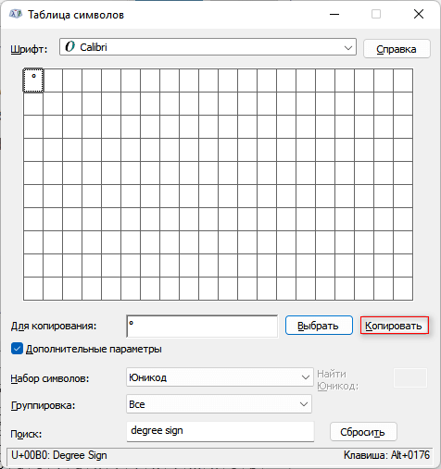Click the disabled Найти Юникод input box
Viewport: 441px width, 469px height.
click(410, 377)
